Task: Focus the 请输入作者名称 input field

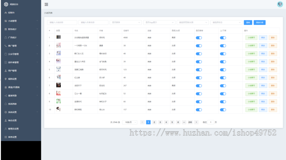Action: click(93, 22)
